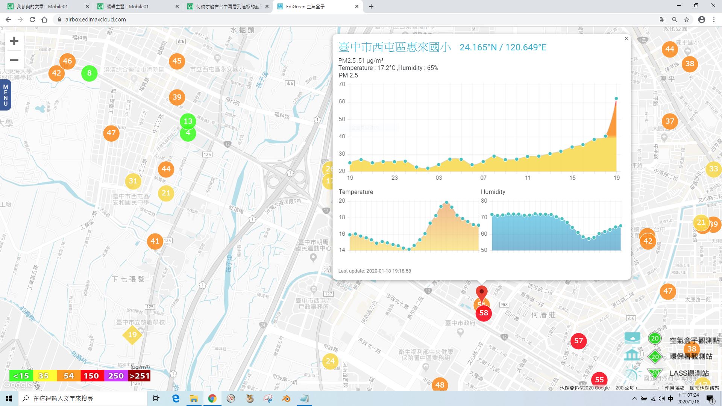Screen dimensions: 722x406
Task: Open the Chrome three-dot menu
Action: 714,20
